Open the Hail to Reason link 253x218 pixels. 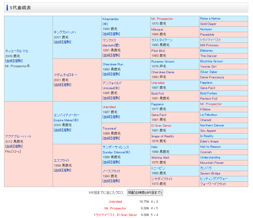coord(210,147)
